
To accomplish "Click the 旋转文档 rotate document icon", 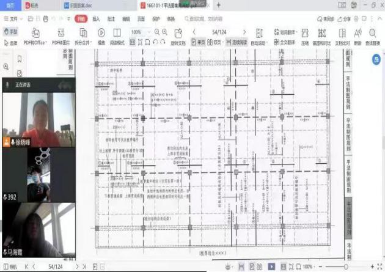I will 179,32.
